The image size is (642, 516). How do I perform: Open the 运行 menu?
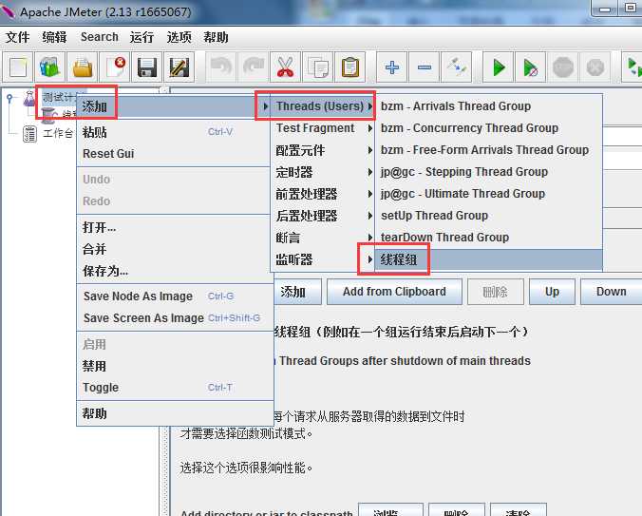tap(142, 37)
